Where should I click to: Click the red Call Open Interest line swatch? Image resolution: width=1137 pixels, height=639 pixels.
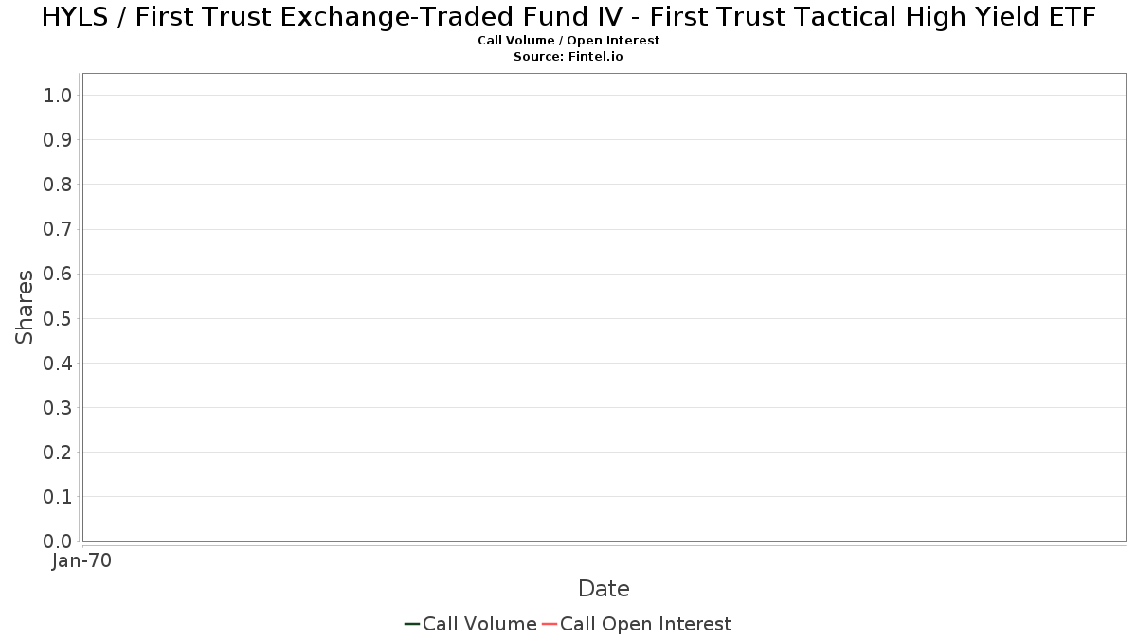click(x=550, y=624)
